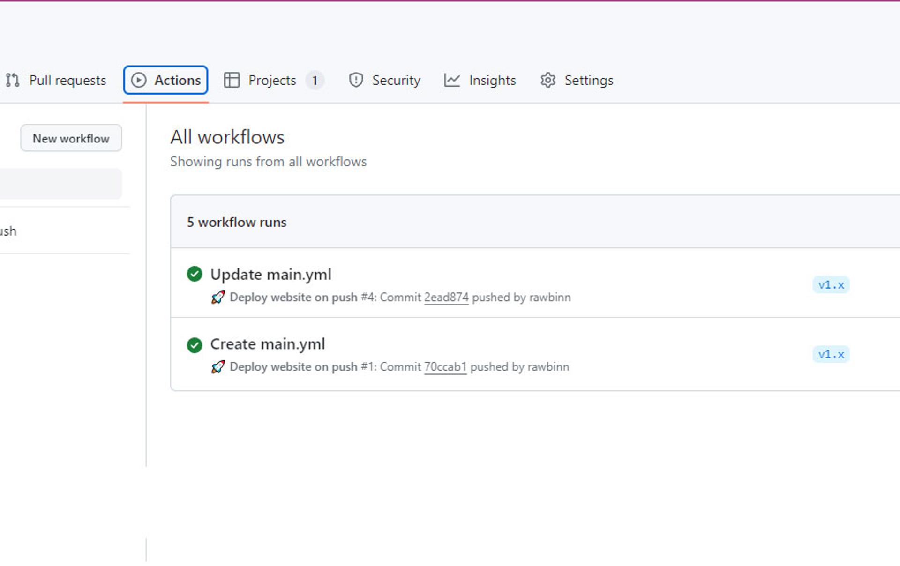Click success check icon for Update main.yml
Viewport: 900px width, 566px height.
click(195, 274)
